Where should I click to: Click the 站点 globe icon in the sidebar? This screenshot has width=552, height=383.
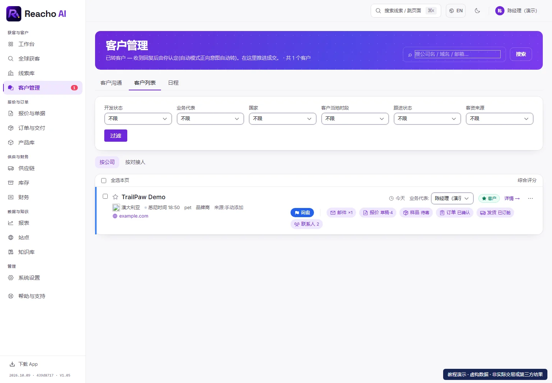tap(11, 237)
